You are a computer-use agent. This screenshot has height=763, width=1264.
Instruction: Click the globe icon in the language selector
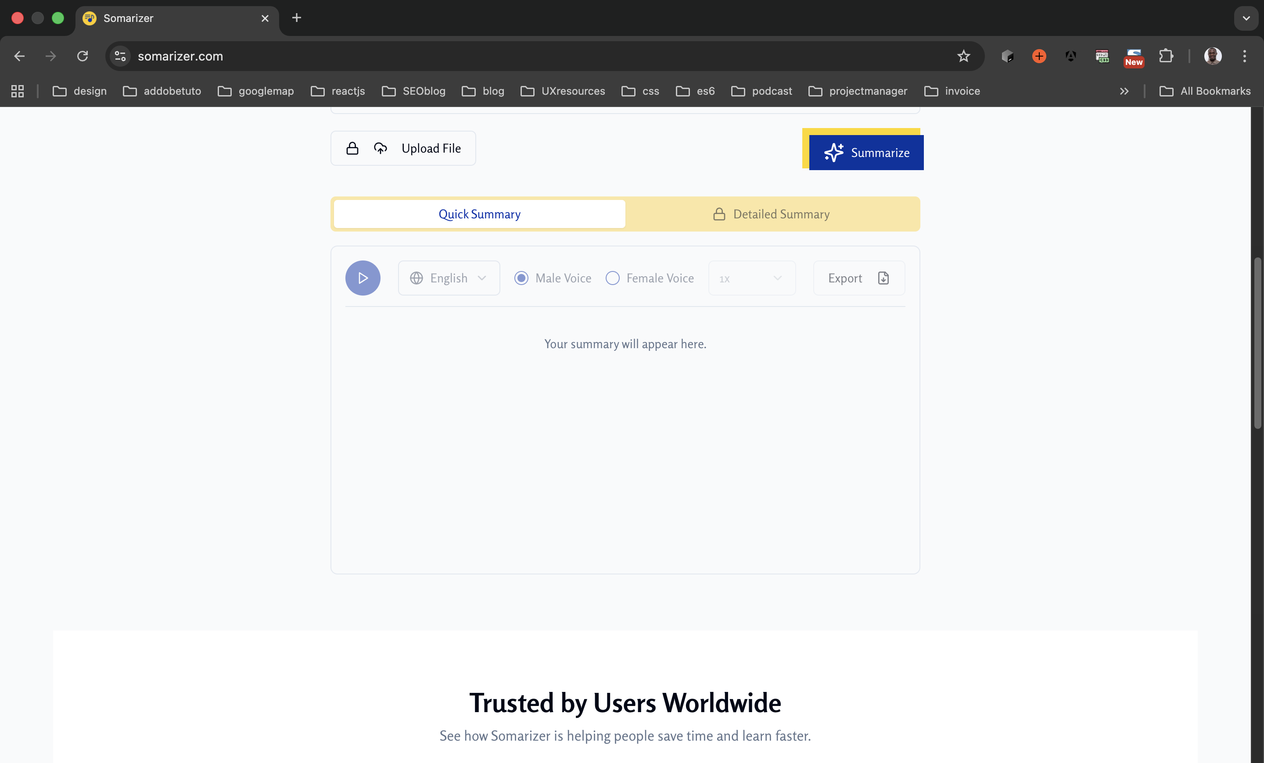417,278
